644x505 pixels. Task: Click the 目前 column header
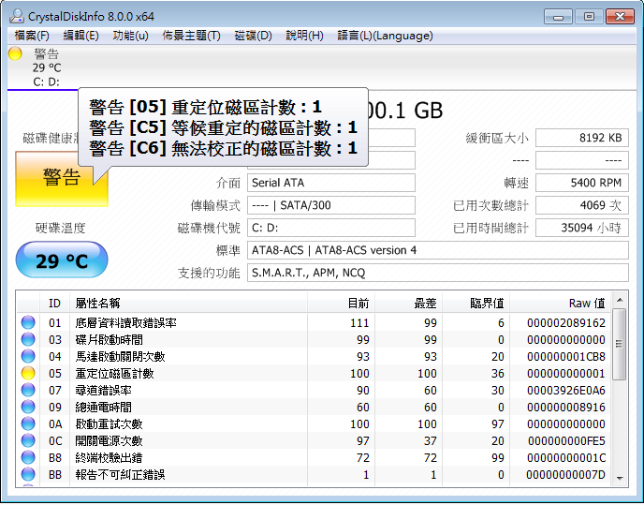tap(341, 303)
